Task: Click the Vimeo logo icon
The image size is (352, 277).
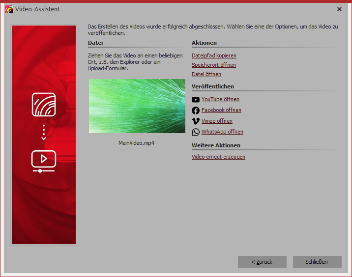Action: 196,121
